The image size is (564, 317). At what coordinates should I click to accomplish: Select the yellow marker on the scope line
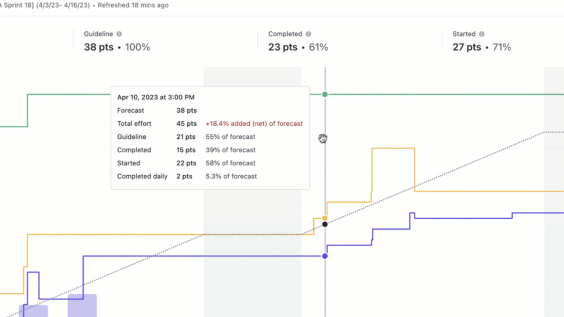(325, 217)
